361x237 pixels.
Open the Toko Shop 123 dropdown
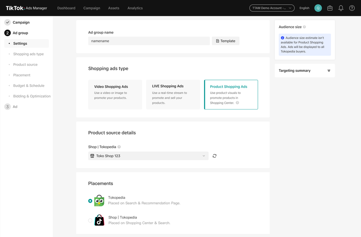point(148,156)
